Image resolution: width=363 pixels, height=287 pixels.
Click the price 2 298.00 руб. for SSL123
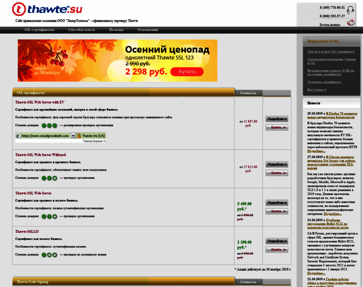(244, 244)
